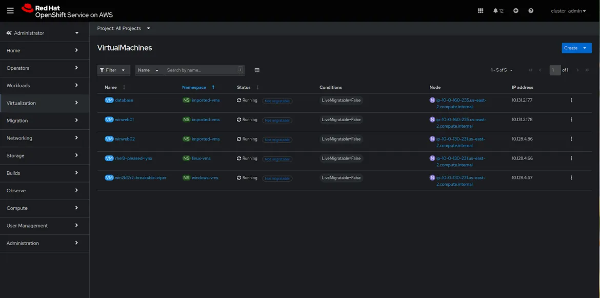The width and height of the screenshot is (600, 298).
Task: Click LiveMigratable=False condition for winweb02
Action: tap(342, 139)
